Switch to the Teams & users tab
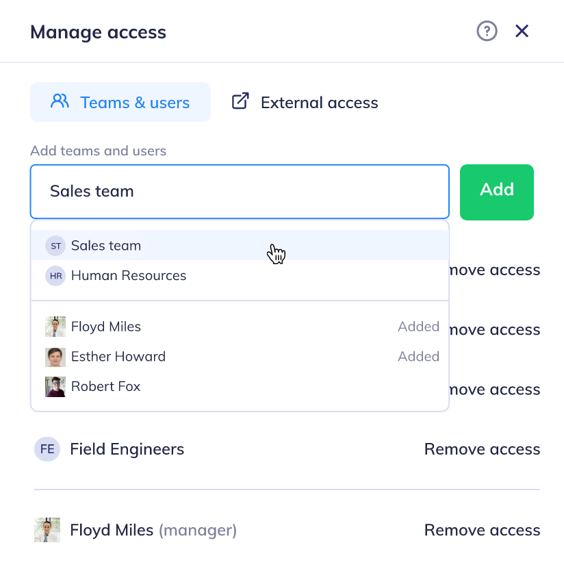Screen dimensions: 564x571 point(120,102)
